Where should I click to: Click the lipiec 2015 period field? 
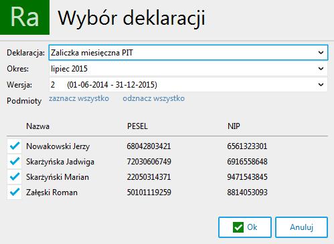(x=188, y=69)
